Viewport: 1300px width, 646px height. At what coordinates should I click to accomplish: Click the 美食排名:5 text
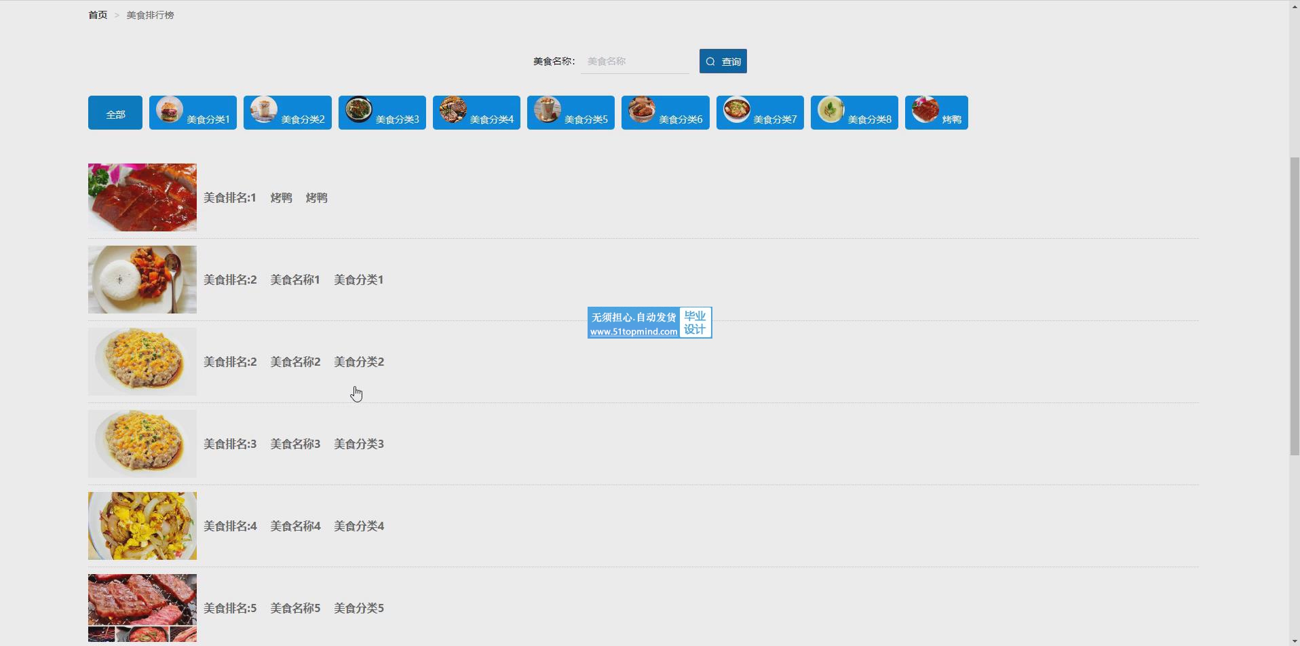tap(230, 609)
